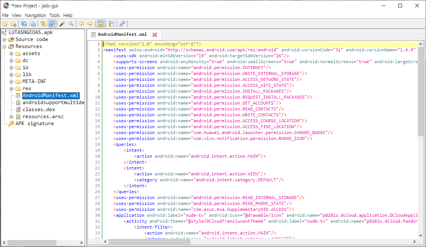Toggle the Flatten packages icon

52,24
